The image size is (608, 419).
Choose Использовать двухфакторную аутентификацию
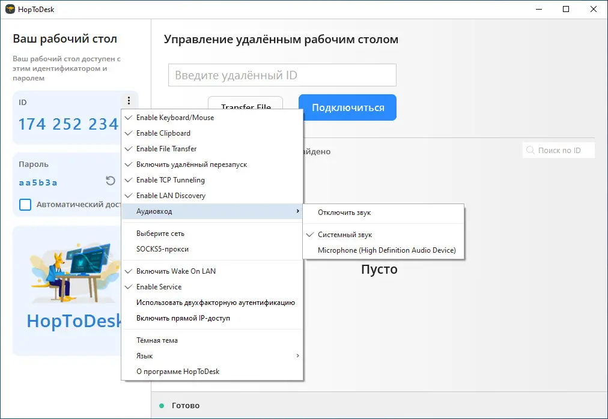point(212,303)
